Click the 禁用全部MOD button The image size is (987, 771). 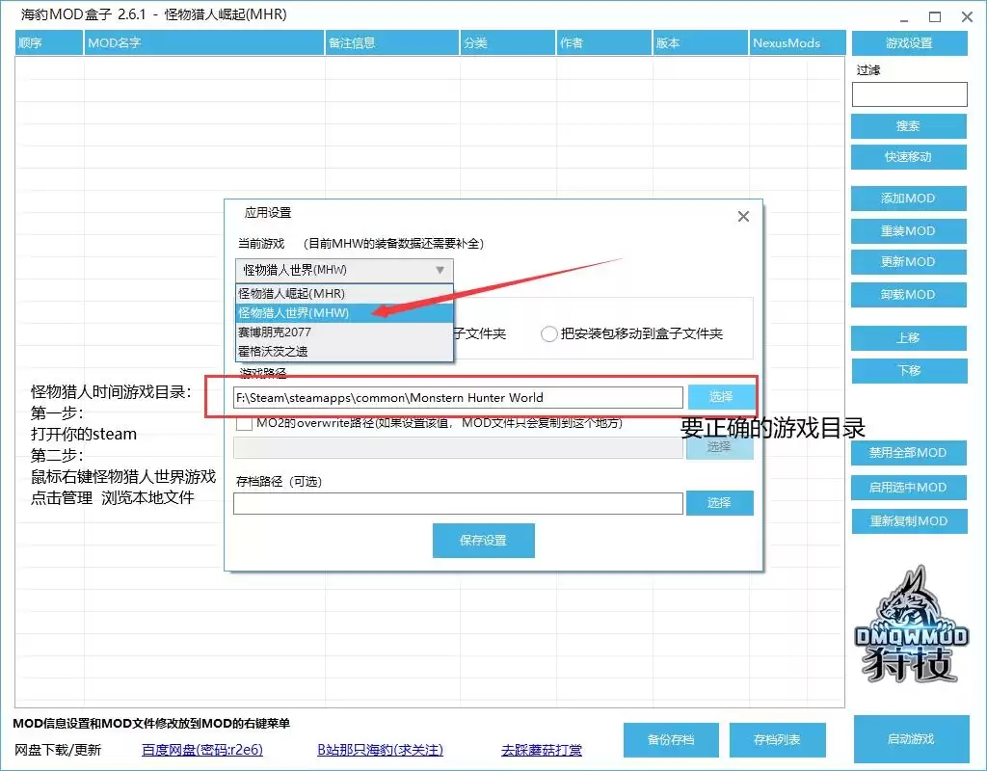(908, 453)
